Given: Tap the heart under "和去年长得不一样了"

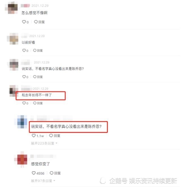Looking at the screenshot, I should [x=24, y=103].
